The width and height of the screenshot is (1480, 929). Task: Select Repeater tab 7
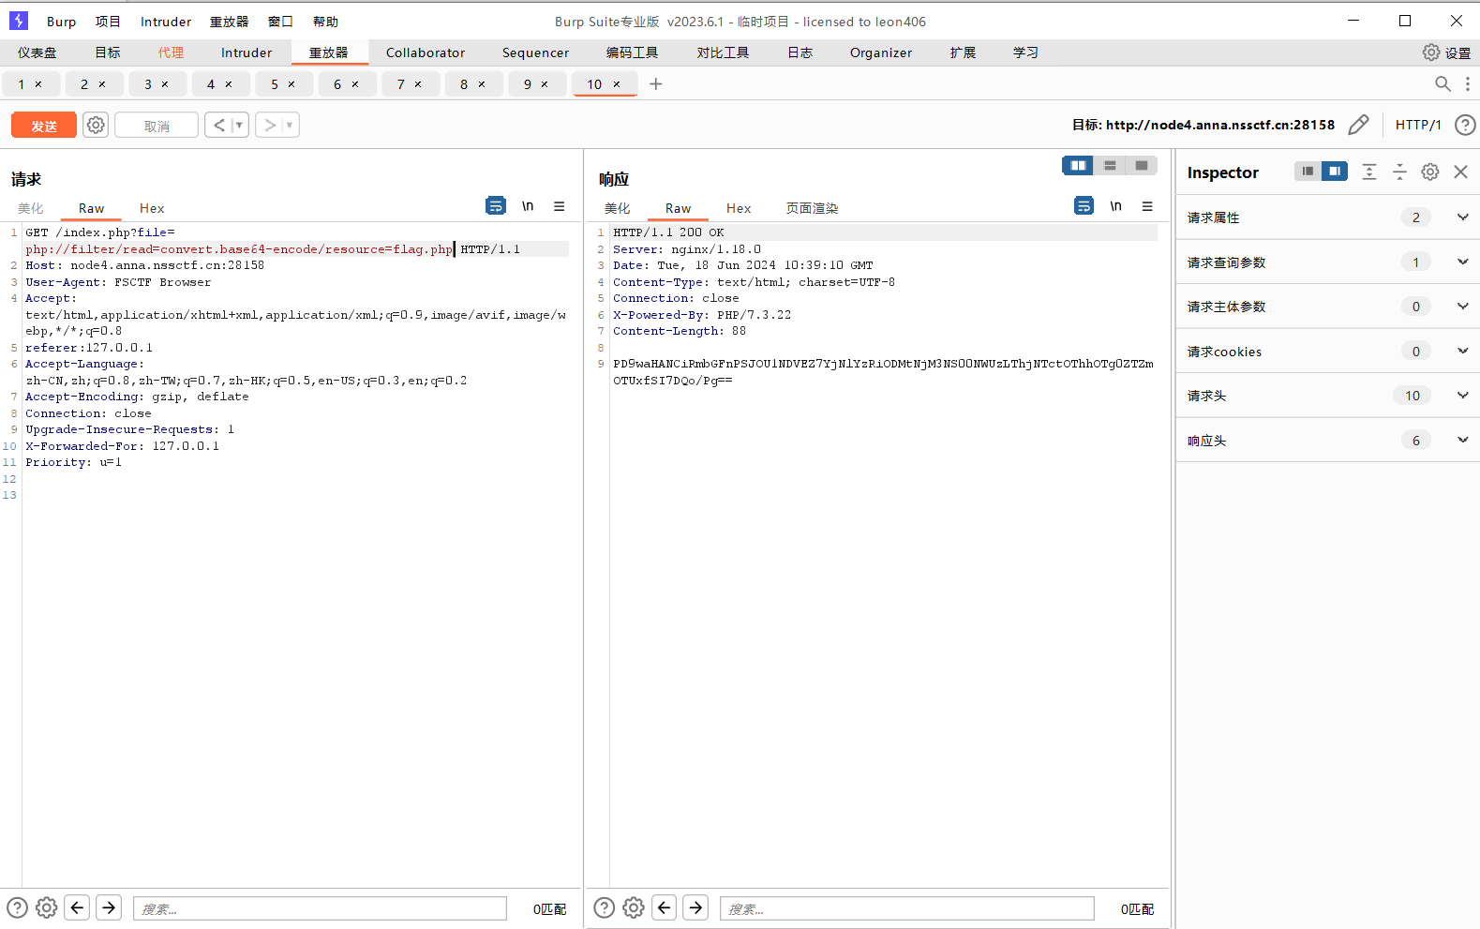[x=401, y=84]
